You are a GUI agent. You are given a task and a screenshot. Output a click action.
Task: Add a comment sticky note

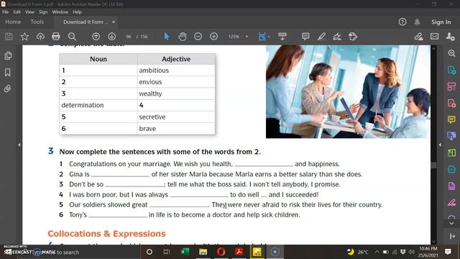click(305, 37)
